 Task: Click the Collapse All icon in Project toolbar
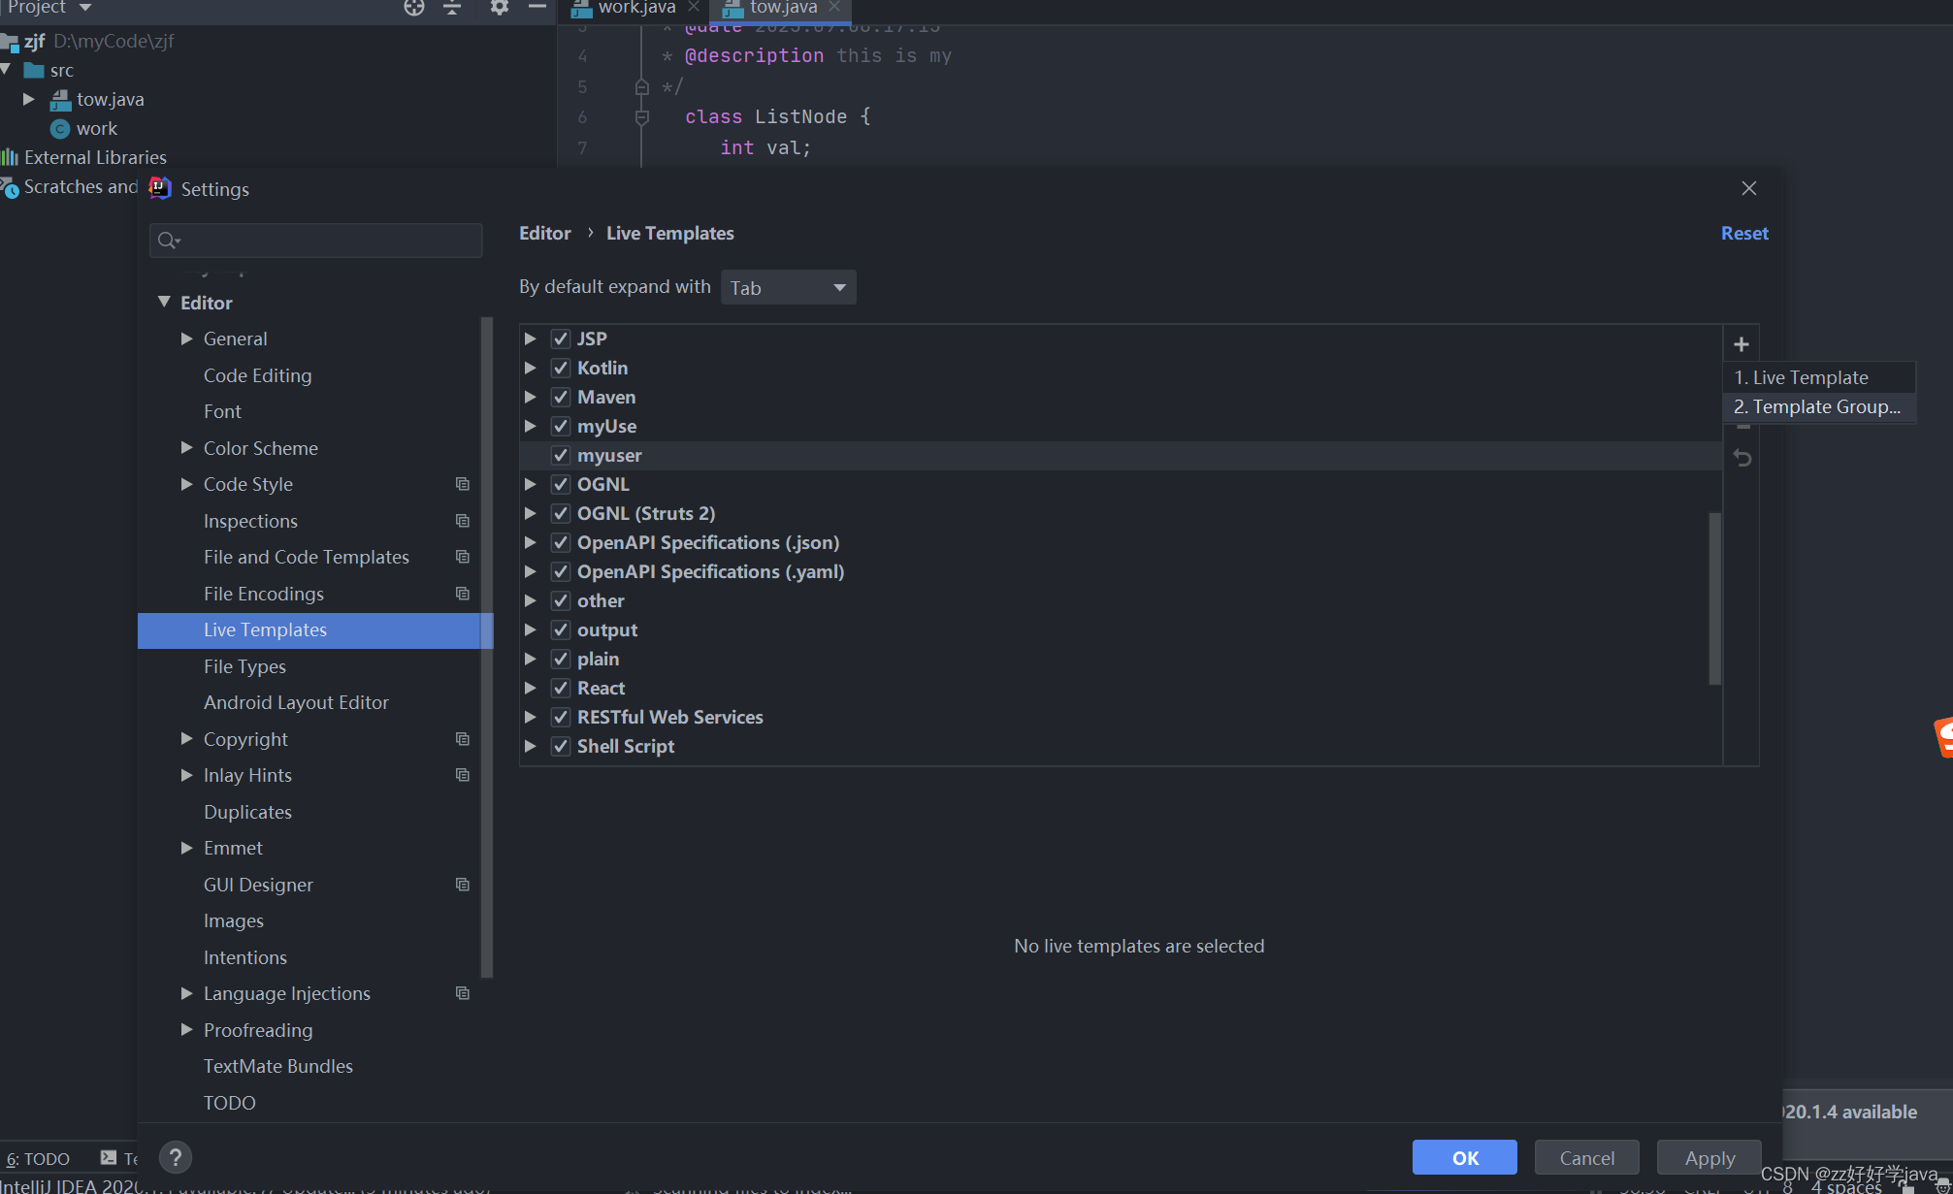click(x=452, y=8)
